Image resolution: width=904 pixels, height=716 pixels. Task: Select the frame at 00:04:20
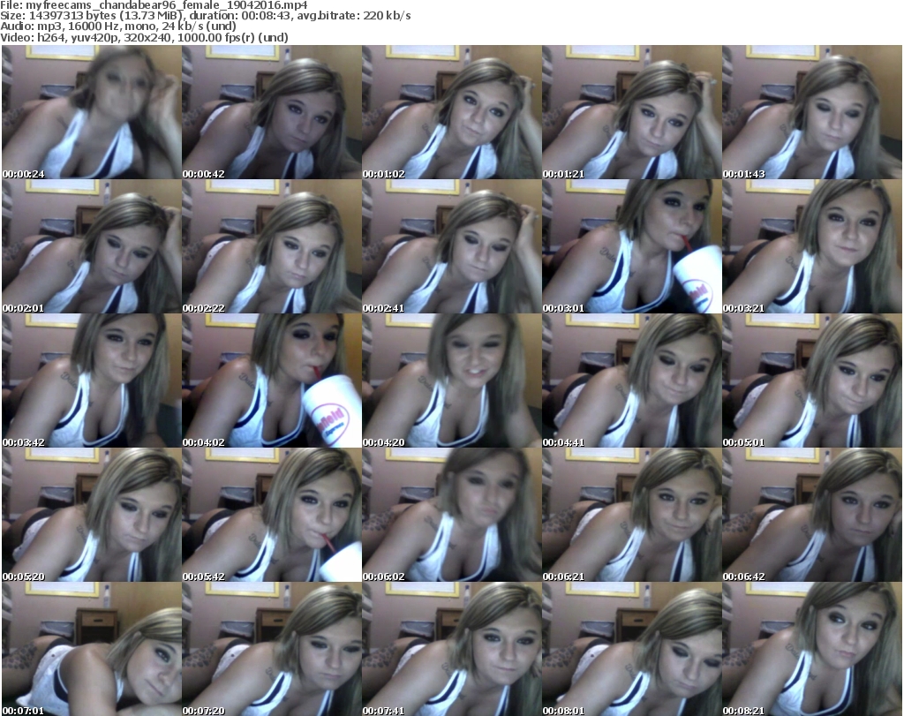tap(452, 381)
